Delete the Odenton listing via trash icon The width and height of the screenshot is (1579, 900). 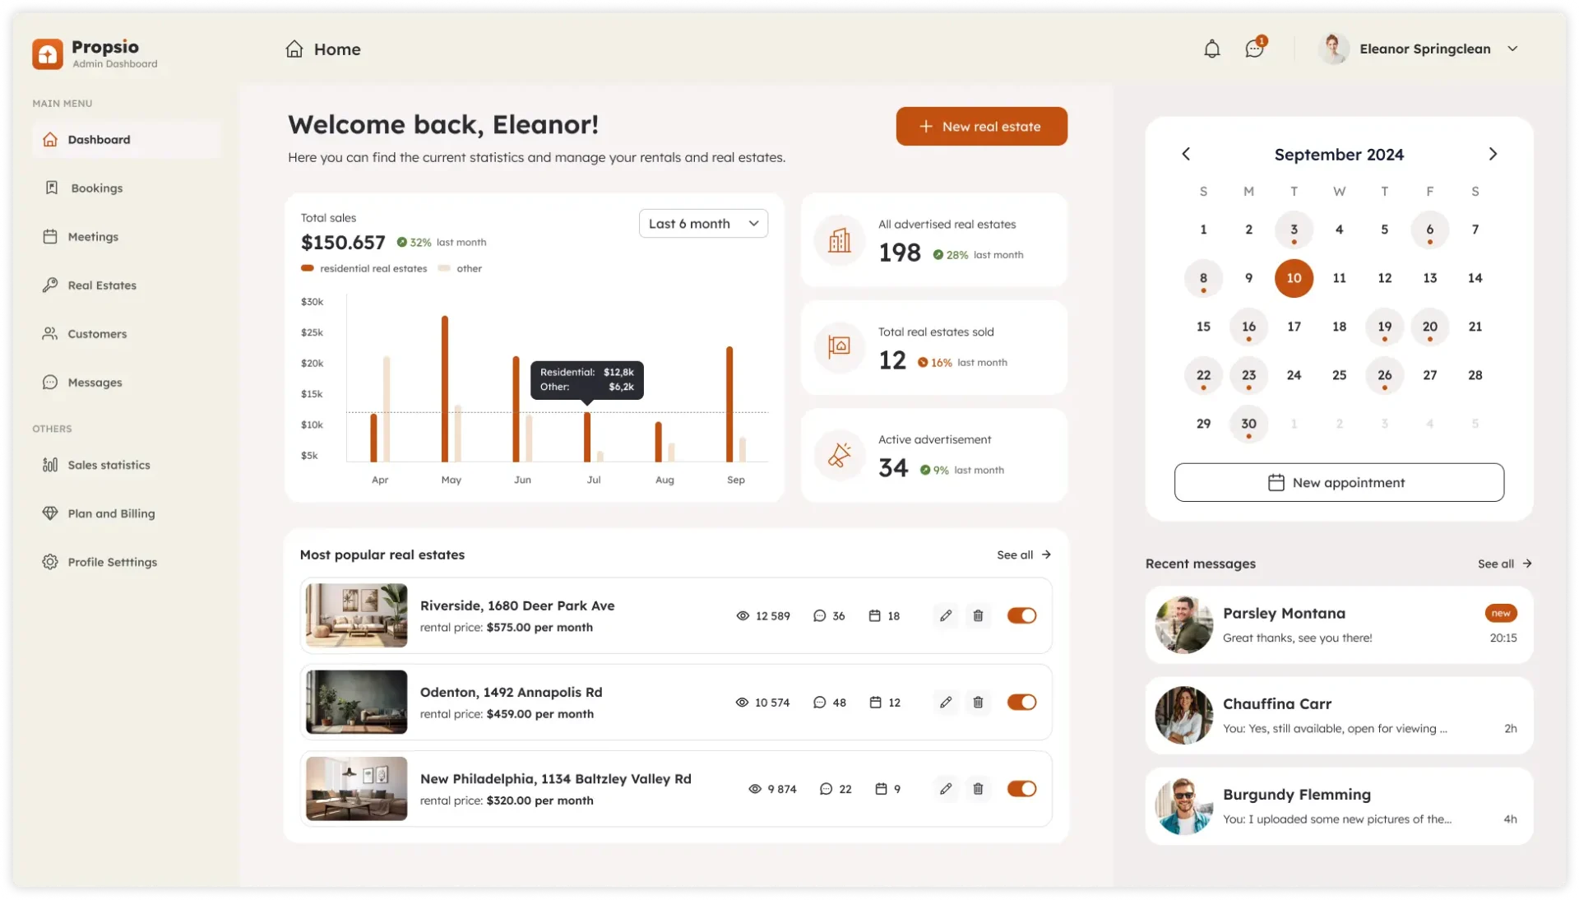pos(978,702)
